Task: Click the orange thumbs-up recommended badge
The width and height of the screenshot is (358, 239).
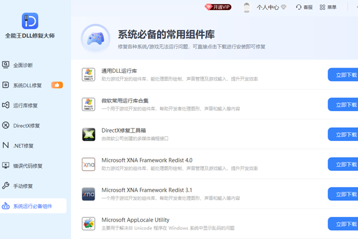Action: click(57, 85)
